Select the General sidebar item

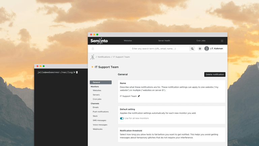[x=100, y=82]
